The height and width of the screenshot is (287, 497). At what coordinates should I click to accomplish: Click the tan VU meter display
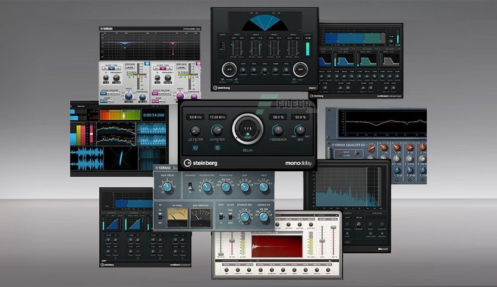coord(178,218)
